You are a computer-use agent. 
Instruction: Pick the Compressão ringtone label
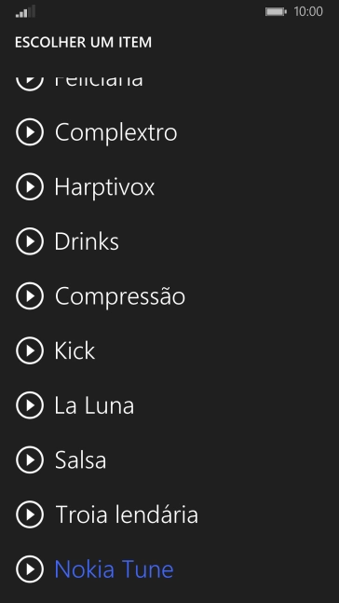click(120, 297)
